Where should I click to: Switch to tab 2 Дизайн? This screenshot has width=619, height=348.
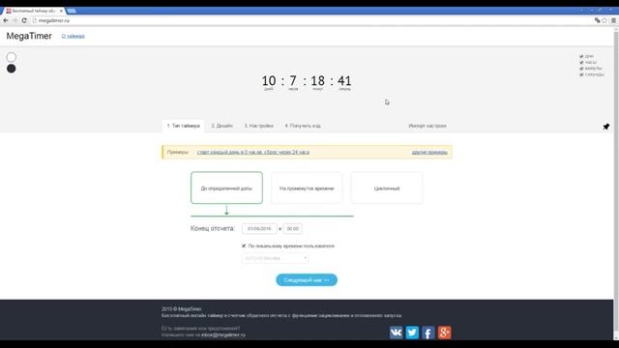tap(221, 126)
